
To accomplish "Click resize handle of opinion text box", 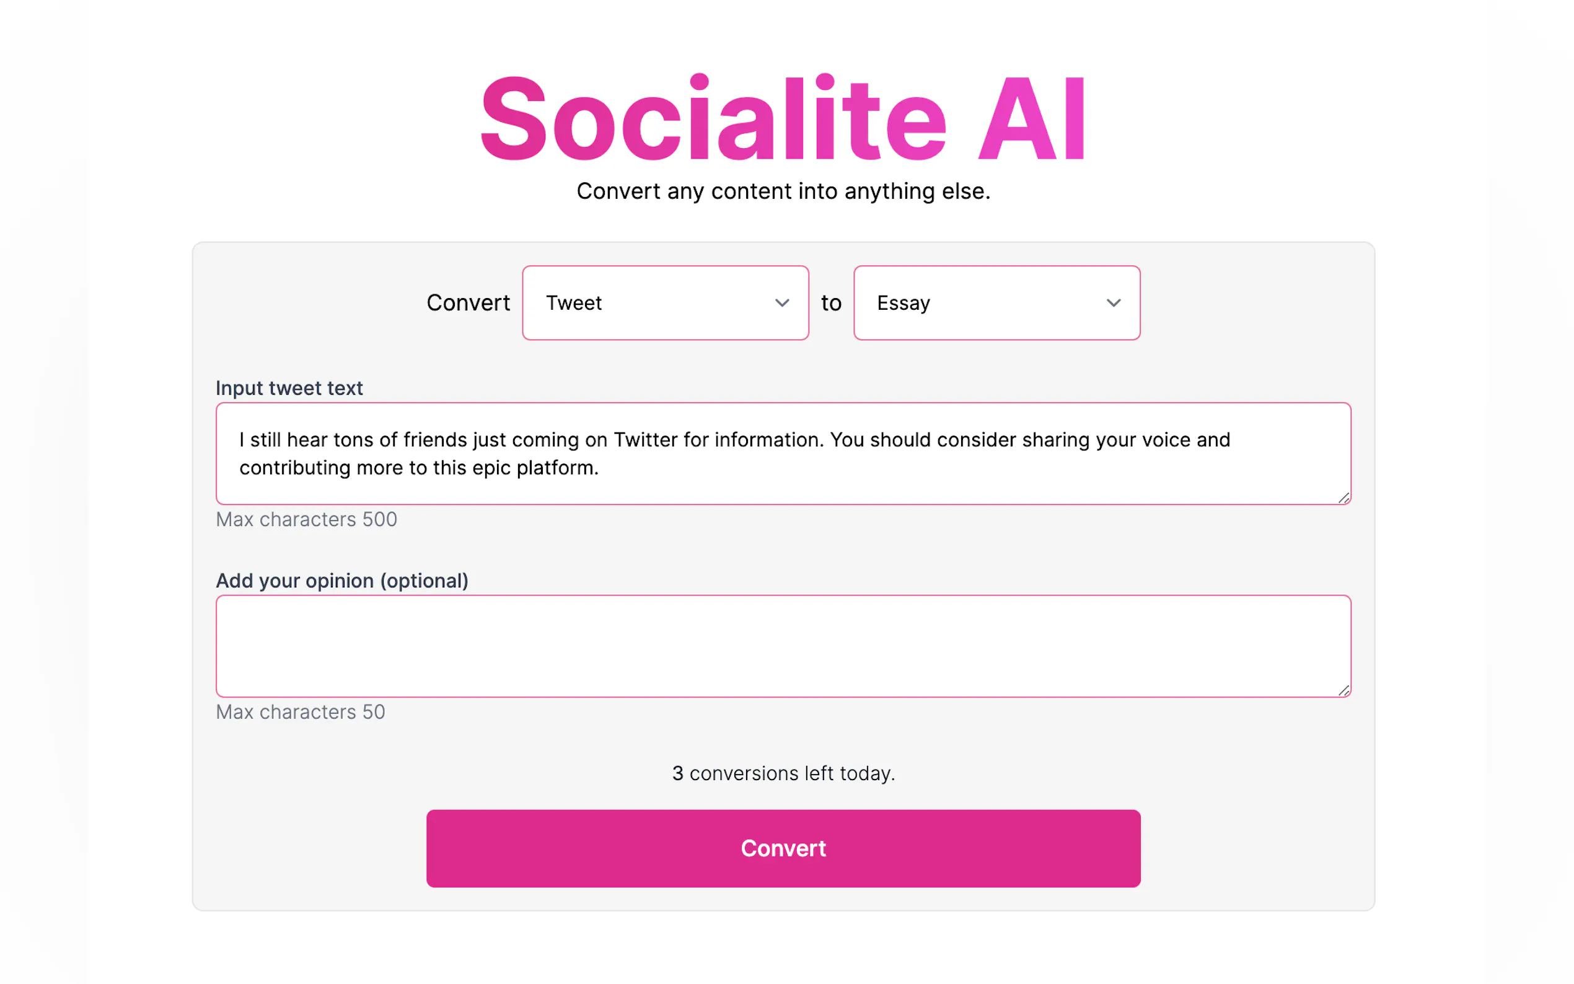I will click(1343, 690).
